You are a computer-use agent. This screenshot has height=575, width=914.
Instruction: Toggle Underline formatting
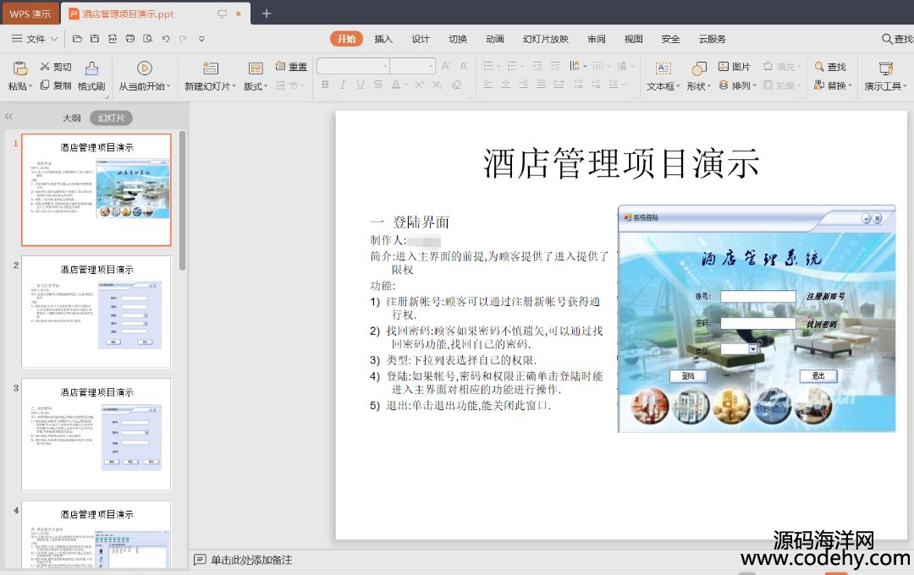pos(361,85)
